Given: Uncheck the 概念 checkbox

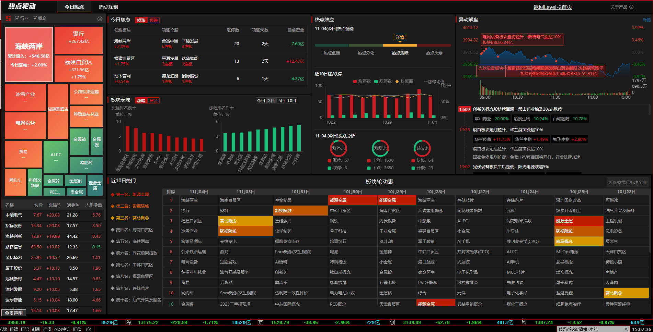Looking at the screenshot, I should pyautogui.click(x=35, y=19).
